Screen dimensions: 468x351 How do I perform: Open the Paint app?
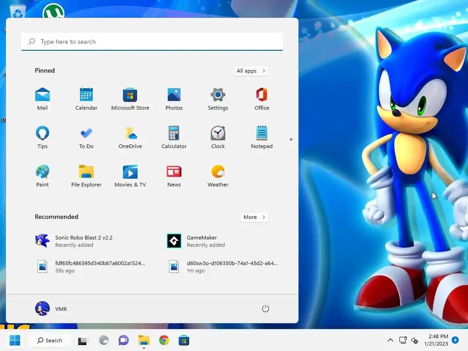(x=43, y=176)
